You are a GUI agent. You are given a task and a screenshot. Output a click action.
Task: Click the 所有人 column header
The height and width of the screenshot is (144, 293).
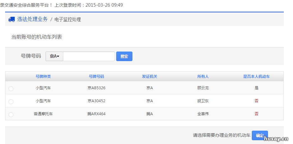(203, 77)
